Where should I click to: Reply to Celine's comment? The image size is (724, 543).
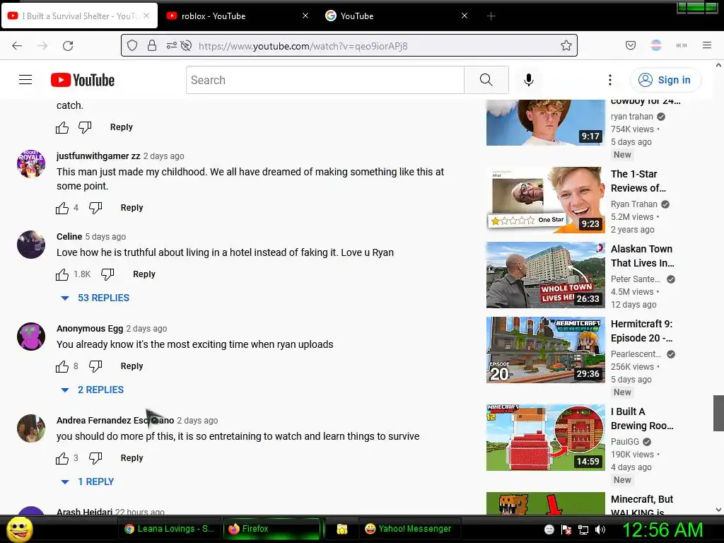(144, 274)
